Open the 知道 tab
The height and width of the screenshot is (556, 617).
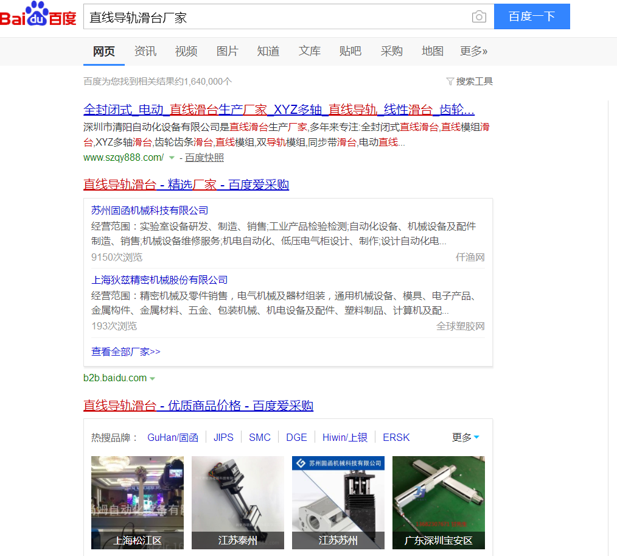pyautogui.click(x=268, y=51)
